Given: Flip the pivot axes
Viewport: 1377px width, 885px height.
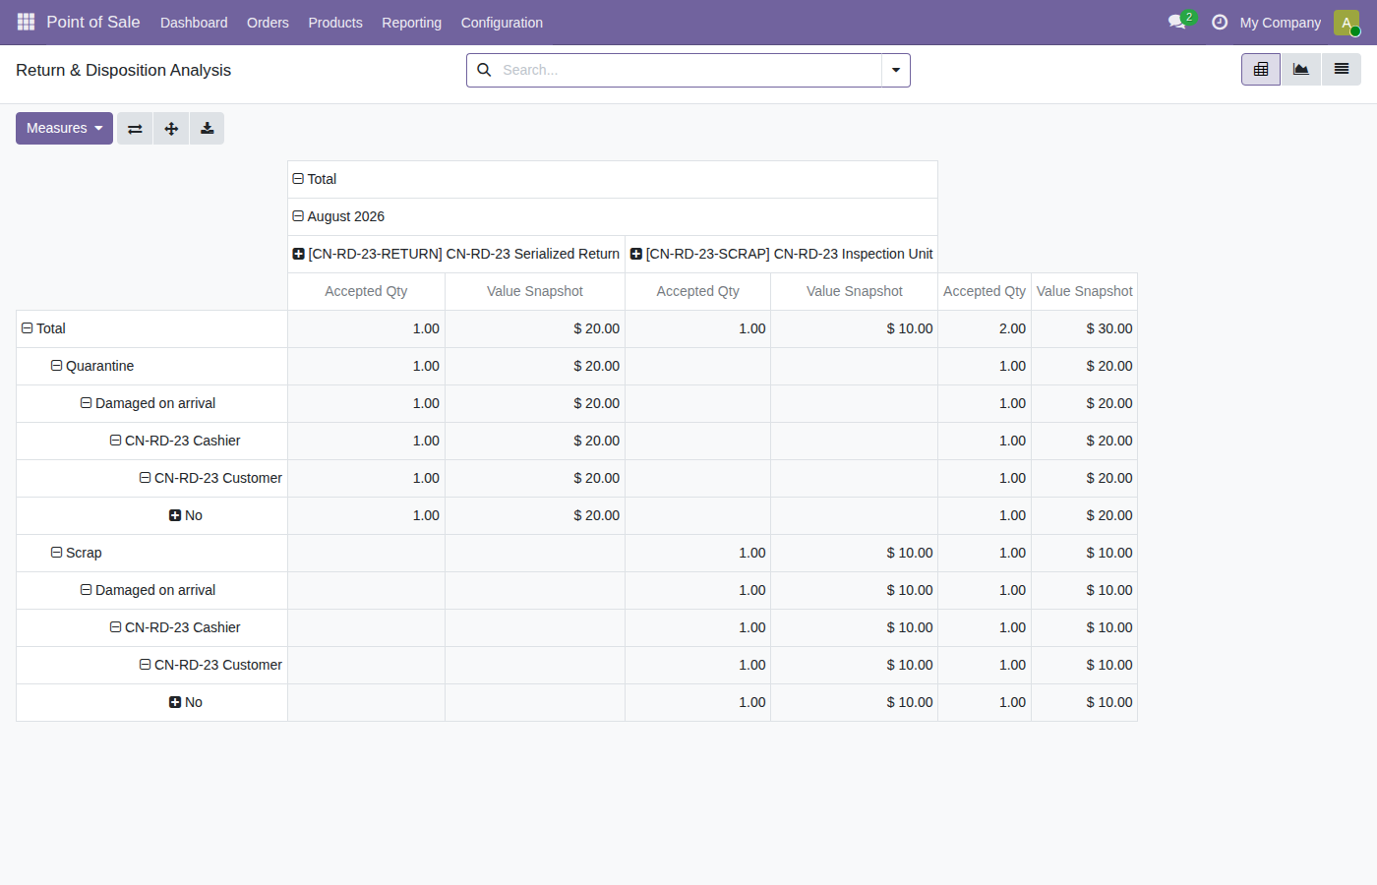Looking at the screenshot, I should pyautogui.click(x=135, y=129).
